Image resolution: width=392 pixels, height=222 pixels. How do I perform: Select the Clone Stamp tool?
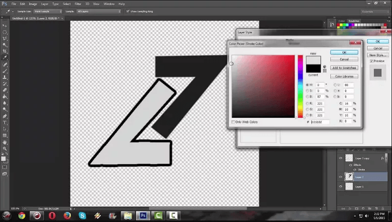[x=4, y=77]
